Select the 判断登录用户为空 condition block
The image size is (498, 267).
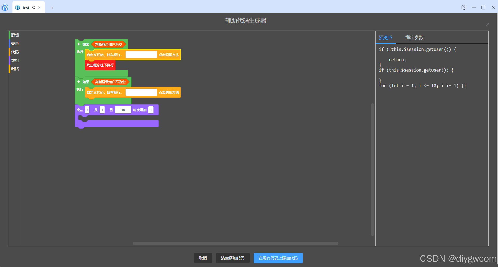pos(108,44)
